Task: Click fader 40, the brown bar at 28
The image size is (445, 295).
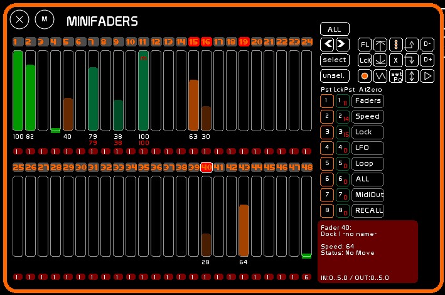Action: (206, 217)
